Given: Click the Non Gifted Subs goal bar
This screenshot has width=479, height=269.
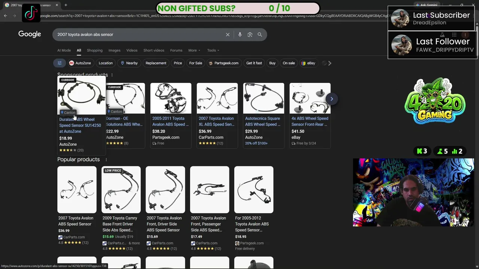Looking at the screenshot, I should (238, 8).
